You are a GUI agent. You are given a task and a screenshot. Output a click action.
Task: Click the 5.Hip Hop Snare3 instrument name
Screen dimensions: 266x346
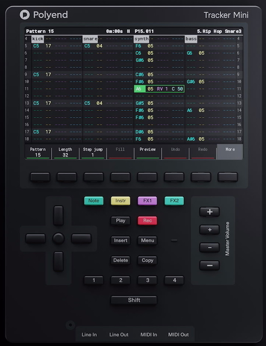219,31
